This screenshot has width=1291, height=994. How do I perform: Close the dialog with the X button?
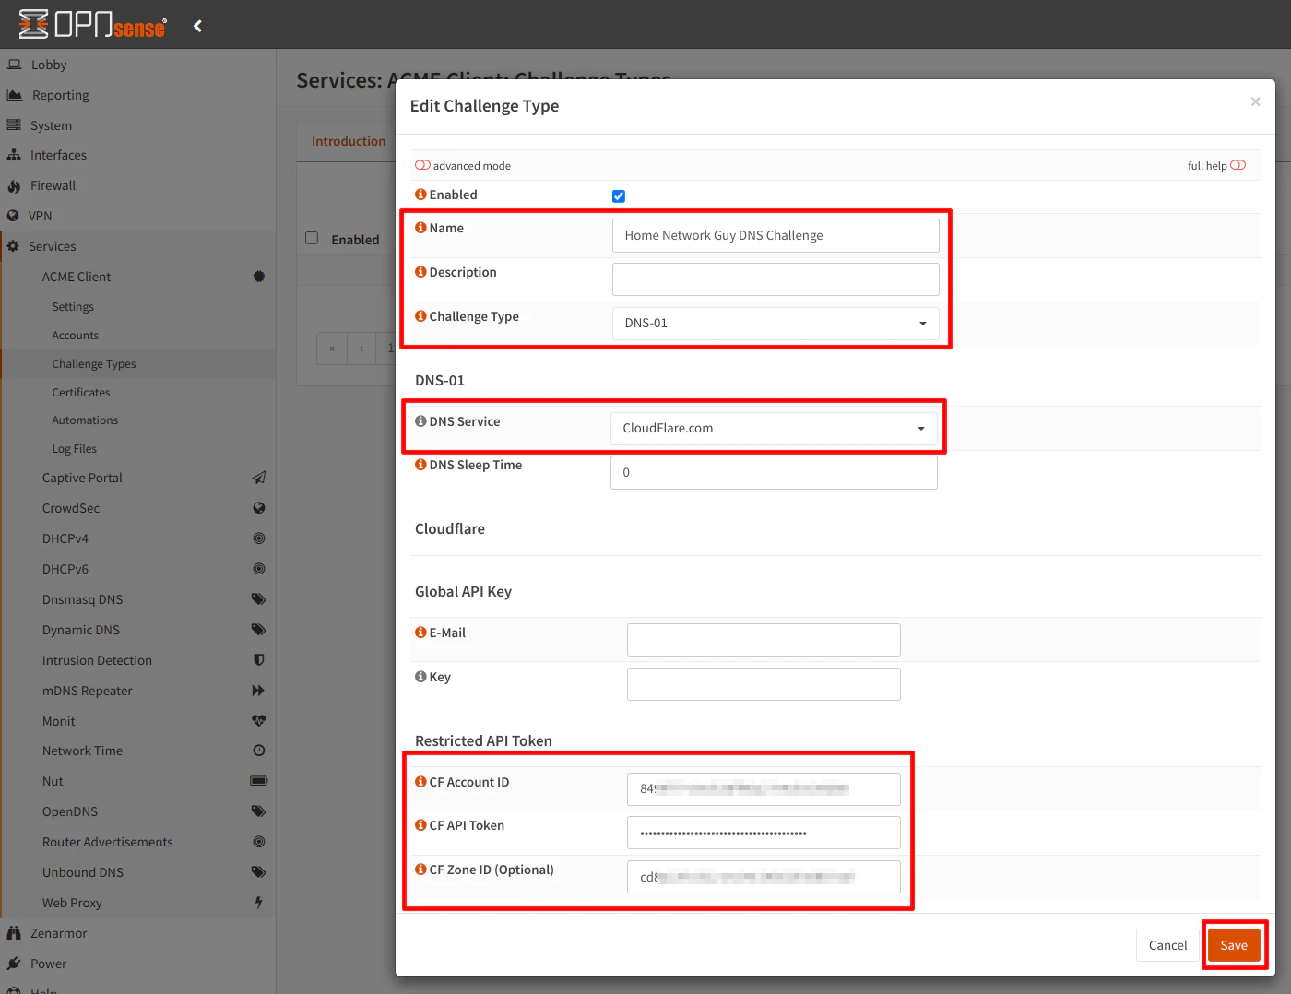point(1255,101)
